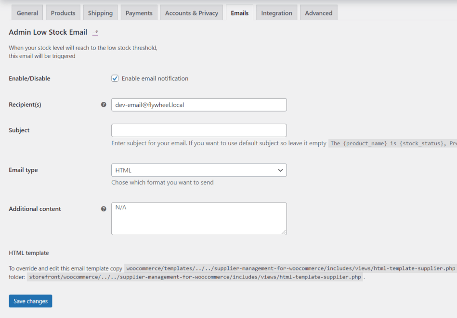Click the resize handle of Additional content textarea
This screenshot has height=318, width=457.
click(x=284, y=232)
